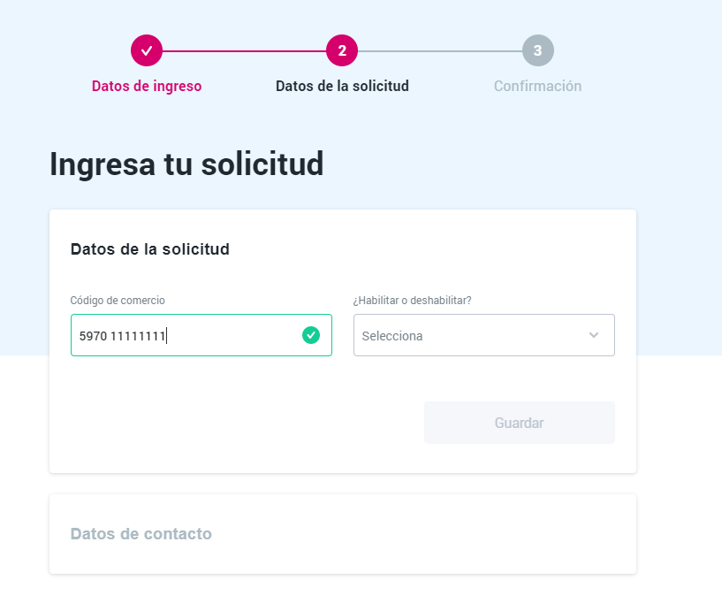Click the Ingresa tu solicitud page title
The height and width of the screenshot is (603, 722).
pos(186,164)
